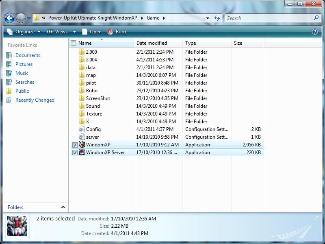Click Power-Up Kit Ultimate Knight WindomXP breadcrumb
This screenshot has height=244, width=325.
(93, 18)
